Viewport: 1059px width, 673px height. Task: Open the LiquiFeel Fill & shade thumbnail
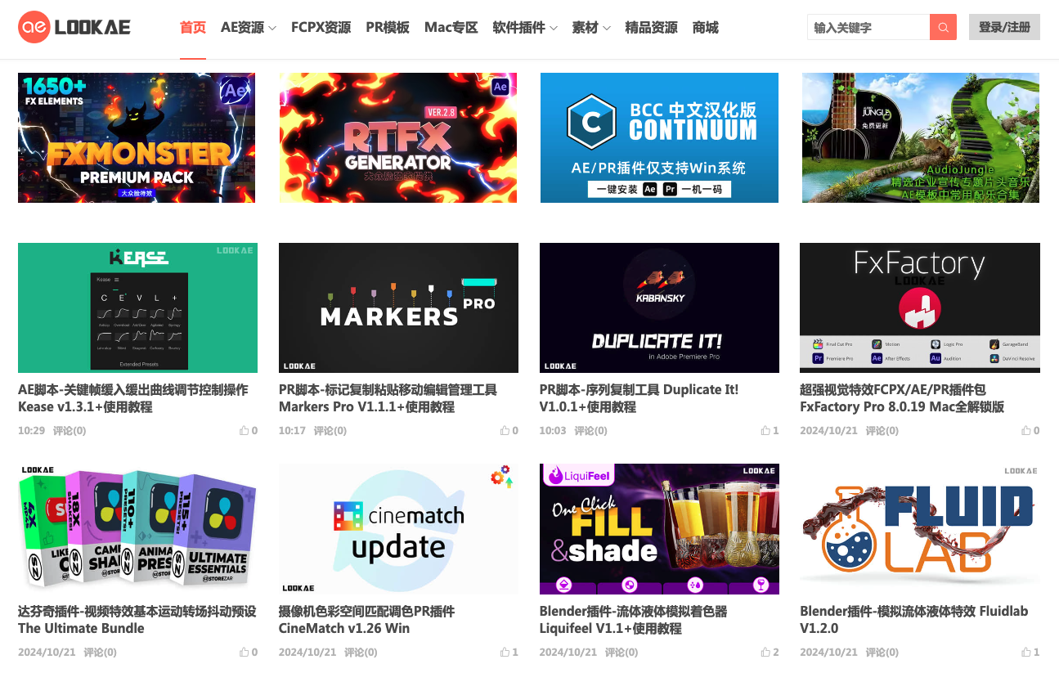(659, 529)
